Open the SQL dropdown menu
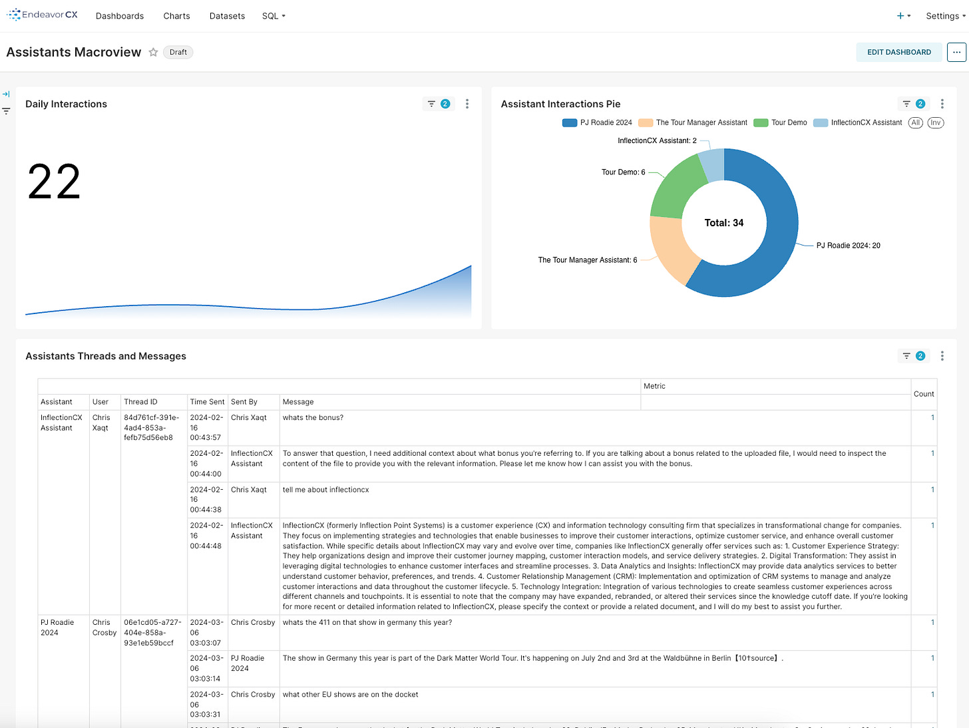Screen dimensions: 969x728 pyautogui.click(x=274, y=16)
